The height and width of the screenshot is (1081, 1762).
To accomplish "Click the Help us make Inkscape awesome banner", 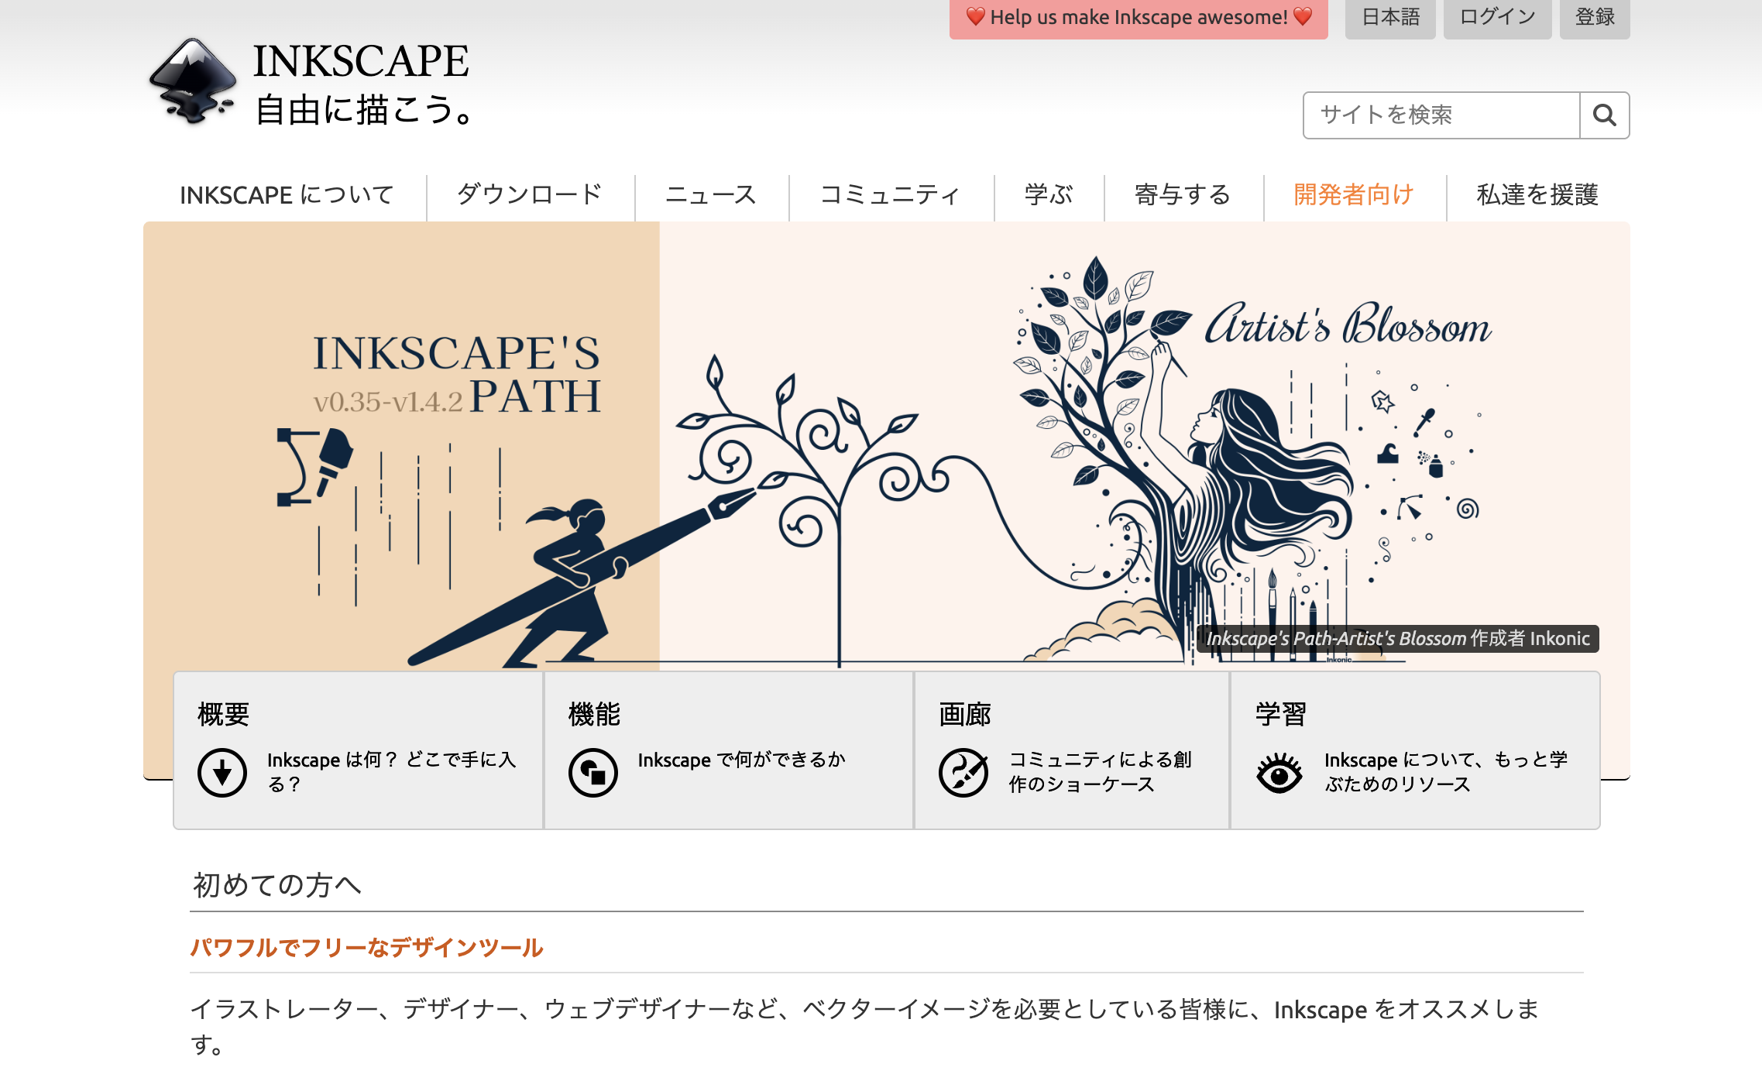I will point(1139,18).
